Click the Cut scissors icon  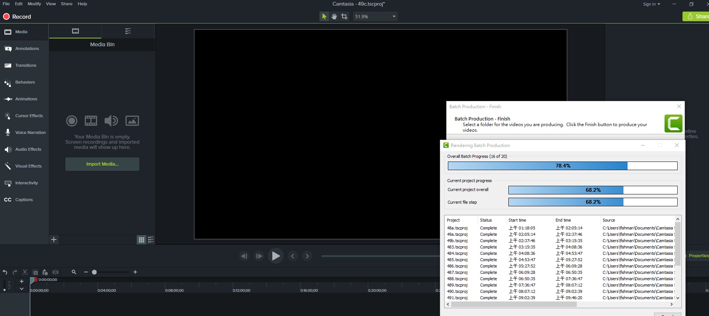(x=25, y=272)
